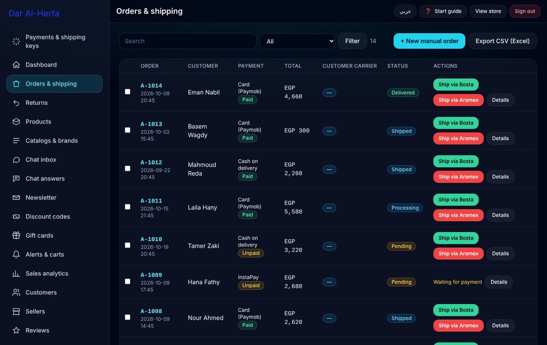The width and height of the screenshot is (547, 345).
Task: Open Gift cards menu item
Action: click(x=54, y=235)
